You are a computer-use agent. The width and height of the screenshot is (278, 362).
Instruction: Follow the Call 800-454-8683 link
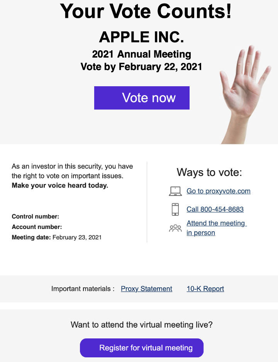215,209
